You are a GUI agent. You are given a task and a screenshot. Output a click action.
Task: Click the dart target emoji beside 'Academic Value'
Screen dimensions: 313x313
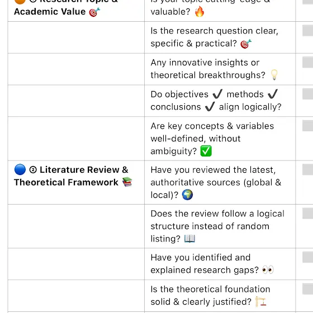pos(94,12)
